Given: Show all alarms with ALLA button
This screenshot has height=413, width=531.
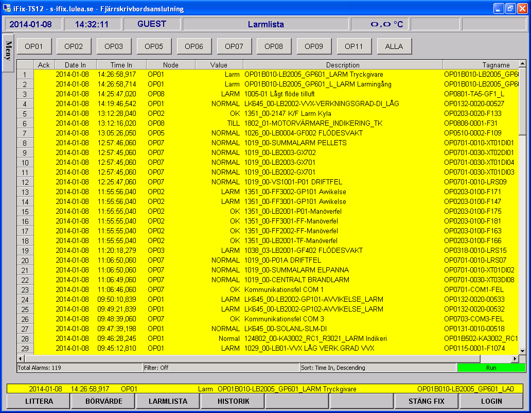Looking at the screenshot, I should 394,46.
